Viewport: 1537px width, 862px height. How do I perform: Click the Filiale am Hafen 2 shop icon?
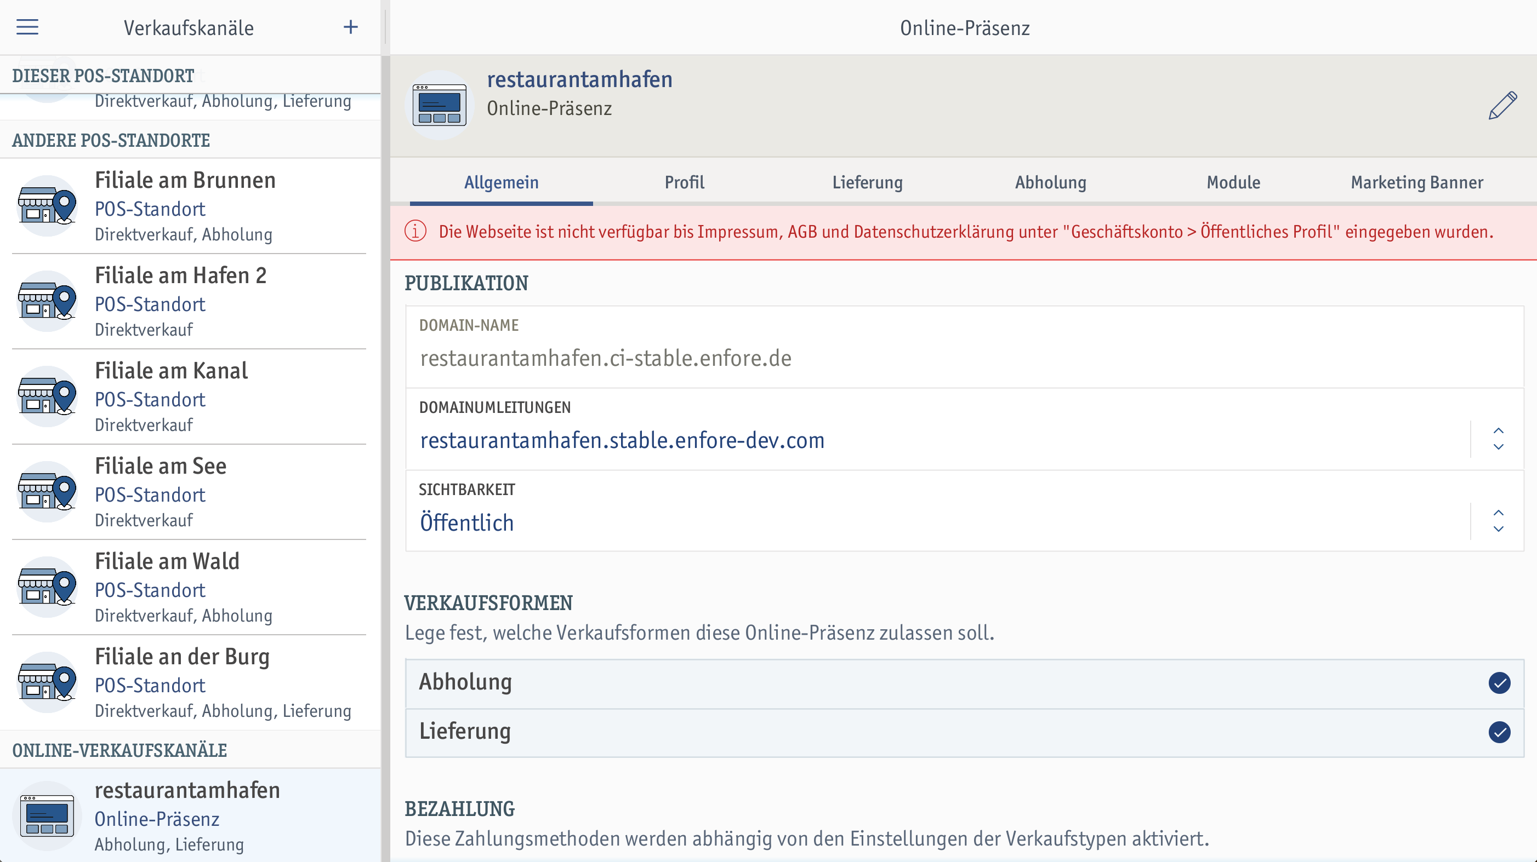tap(47, 301)
